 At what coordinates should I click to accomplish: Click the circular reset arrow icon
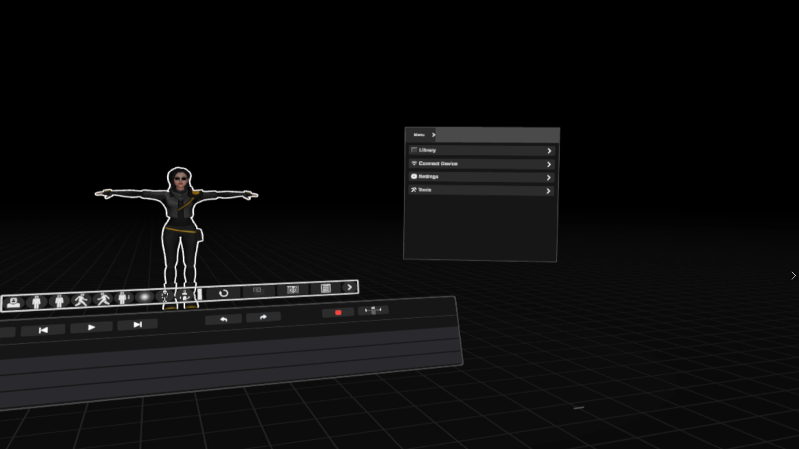coord(223,293)
